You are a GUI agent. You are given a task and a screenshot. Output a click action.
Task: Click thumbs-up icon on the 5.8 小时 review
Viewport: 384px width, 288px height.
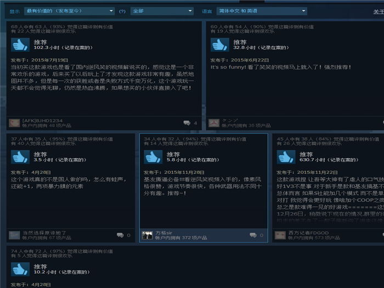(153, 157)
